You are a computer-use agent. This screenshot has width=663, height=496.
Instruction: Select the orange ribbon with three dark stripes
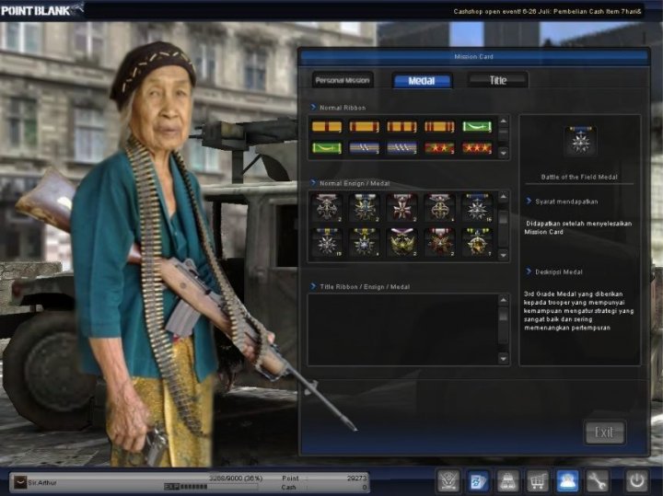point(401,126)
